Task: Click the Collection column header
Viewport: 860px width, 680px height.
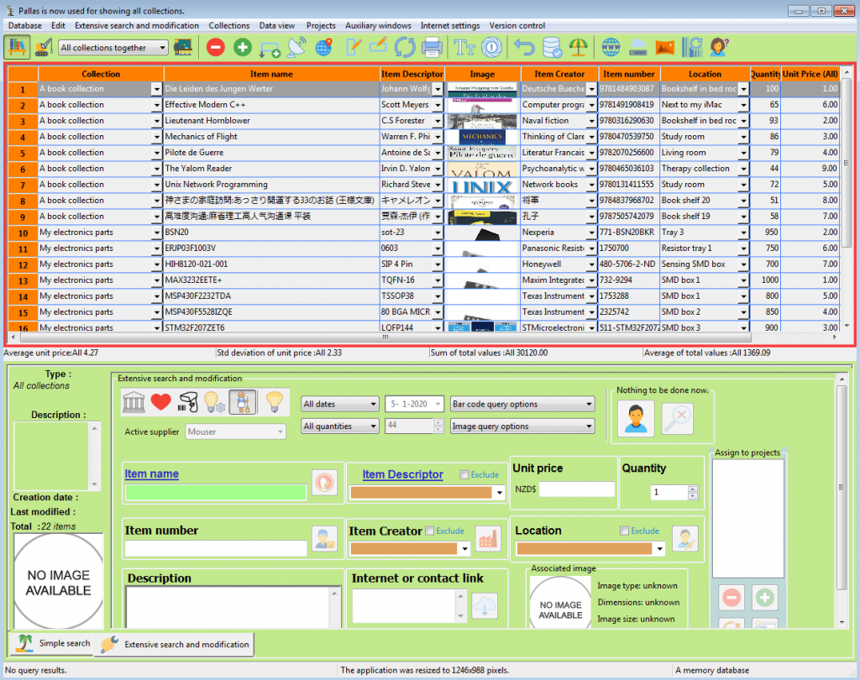Action: click(x=101, y=74)
